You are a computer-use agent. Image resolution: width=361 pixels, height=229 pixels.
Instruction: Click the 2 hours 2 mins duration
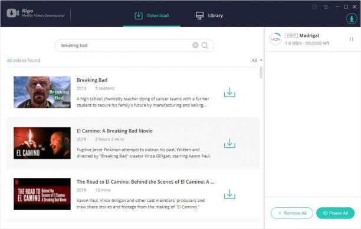[110, 139]
